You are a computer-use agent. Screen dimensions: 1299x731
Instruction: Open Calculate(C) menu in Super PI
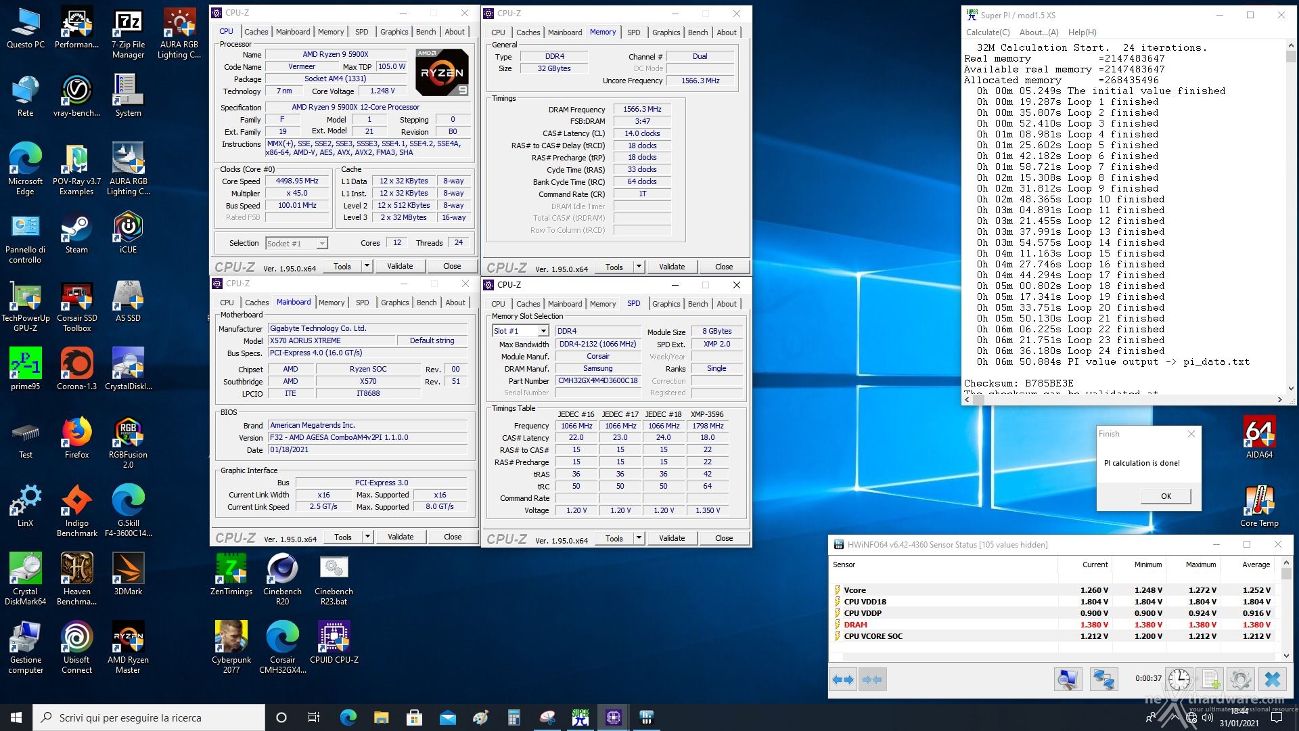(988, 32)
